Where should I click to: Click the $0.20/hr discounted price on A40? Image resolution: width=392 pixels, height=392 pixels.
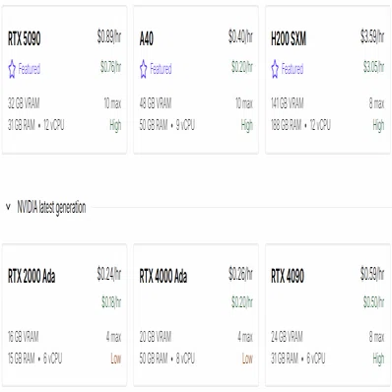pos(242,67)
